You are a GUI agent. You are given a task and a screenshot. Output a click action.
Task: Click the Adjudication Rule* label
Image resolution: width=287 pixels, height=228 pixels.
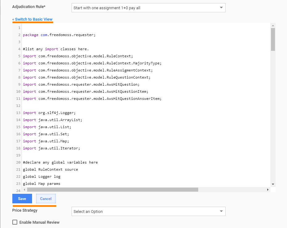click(x=29, y=6)
